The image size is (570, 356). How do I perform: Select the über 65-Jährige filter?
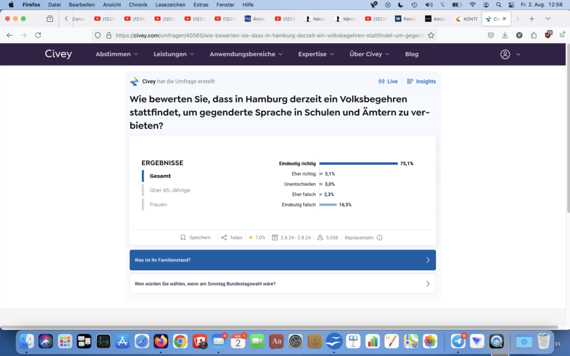tap(170, 190)
